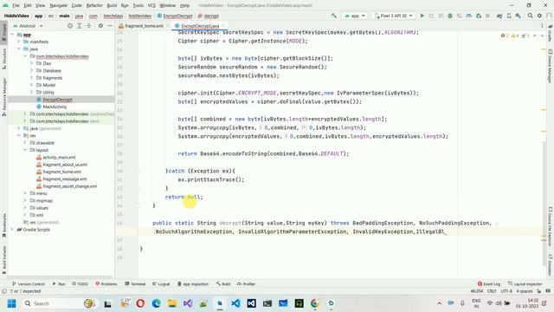Open the Problems tool window
This screenshot has width=554, height=312.
tap(106, 283)
